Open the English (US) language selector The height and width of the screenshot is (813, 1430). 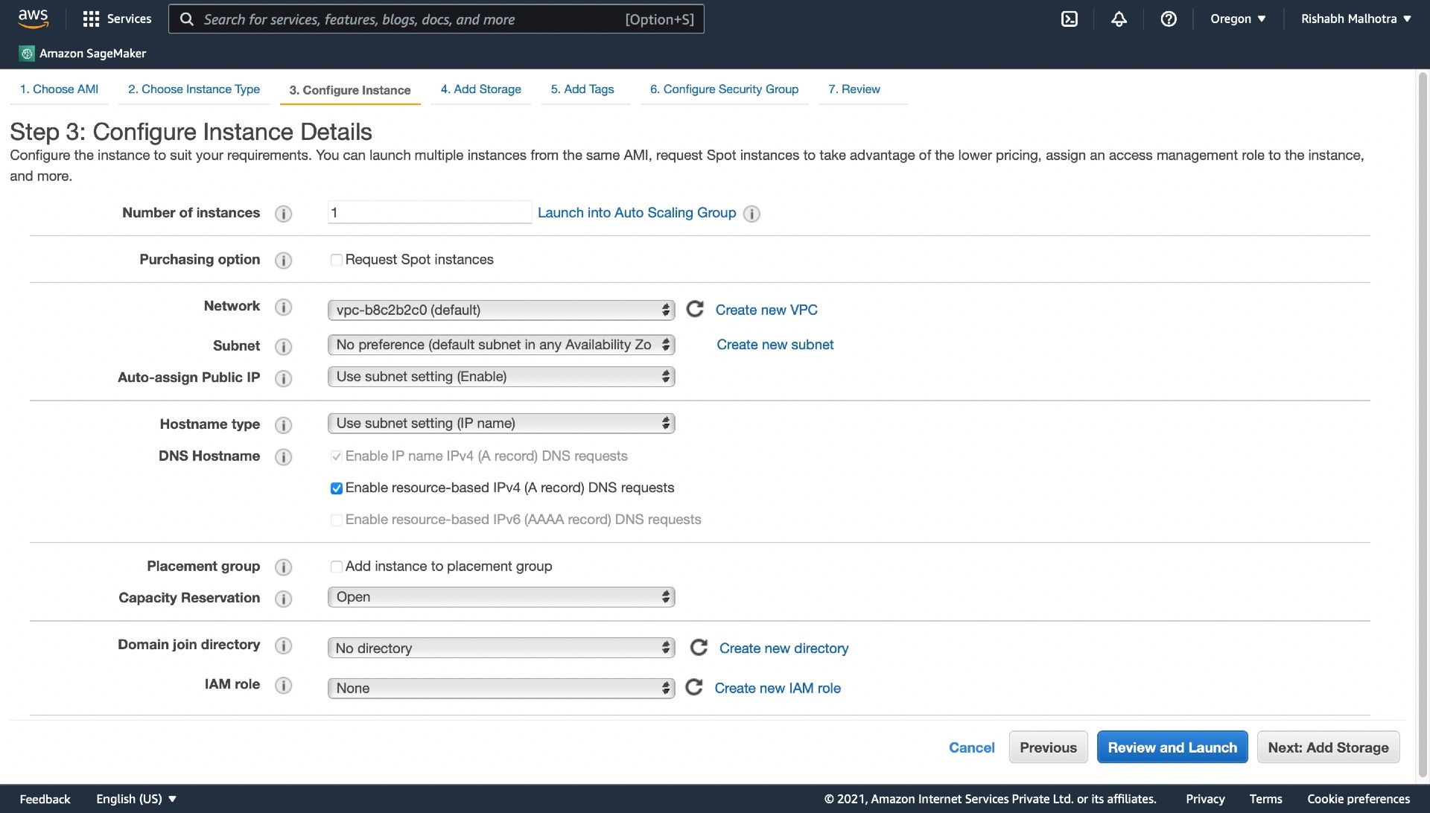pyautogui.click(x=136, y=799)
